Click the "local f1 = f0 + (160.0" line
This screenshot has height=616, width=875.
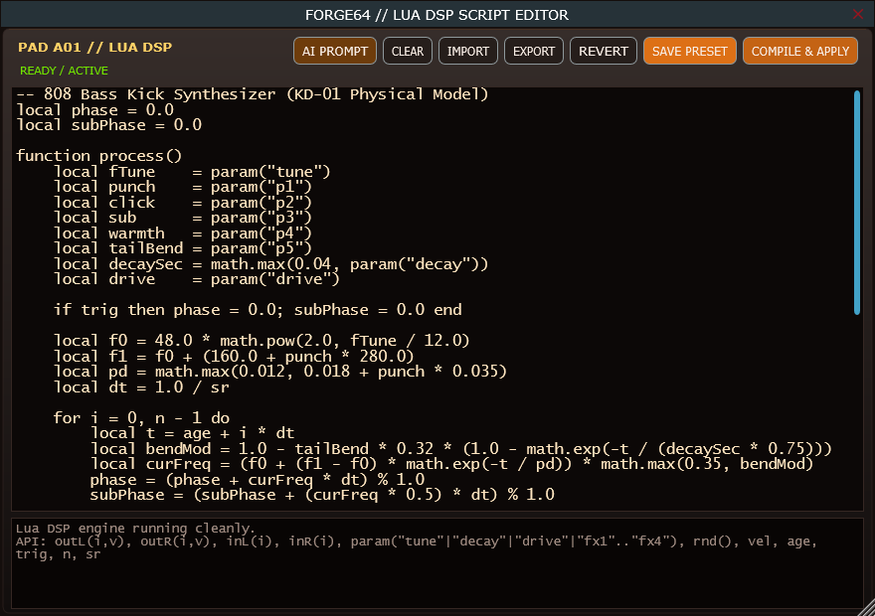pos(234,357)
